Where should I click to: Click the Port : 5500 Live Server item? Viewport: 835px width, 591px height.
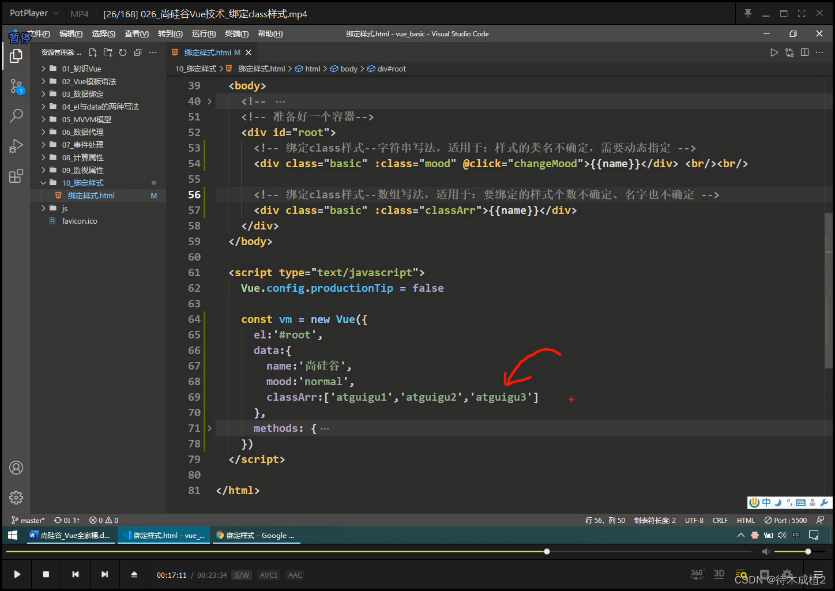[785, 520]
